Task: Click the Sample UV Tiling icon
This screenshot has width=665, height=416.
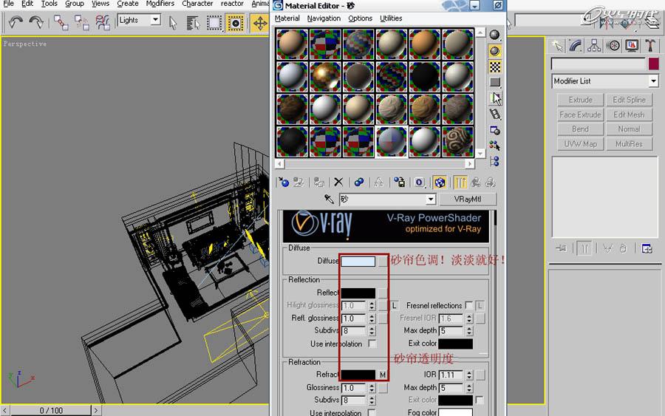Action: 494,82
